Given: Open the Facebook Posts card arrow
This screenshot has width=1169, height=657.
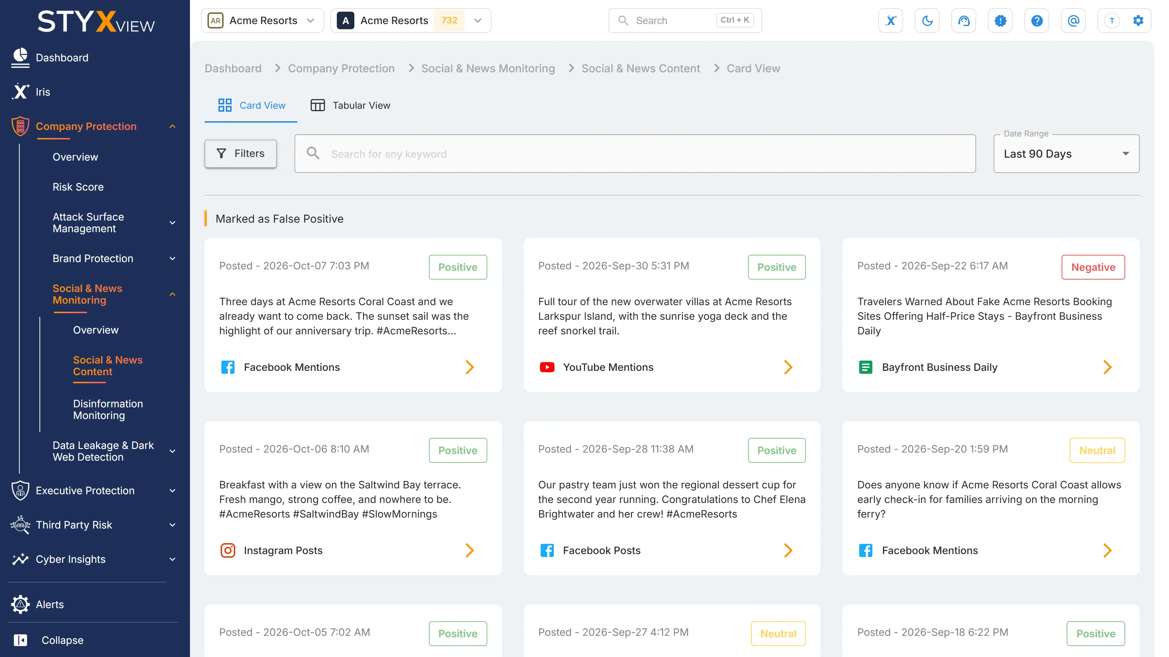Looking at the screenshot, I should tap(788, 550).
